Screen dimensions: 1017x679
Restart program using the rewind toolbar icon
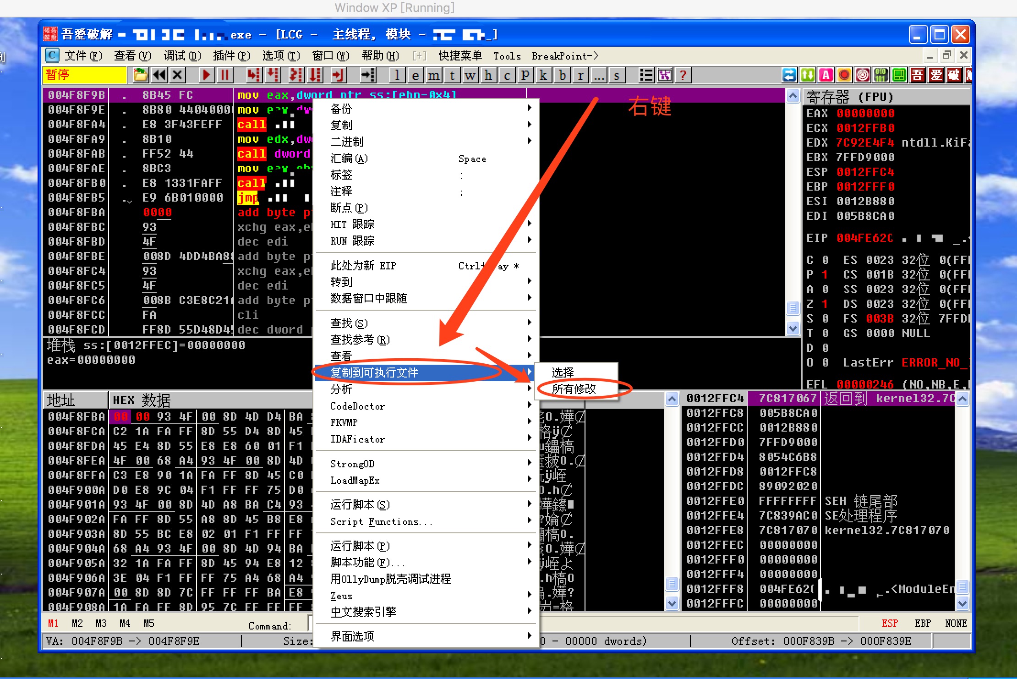[159, 75]
